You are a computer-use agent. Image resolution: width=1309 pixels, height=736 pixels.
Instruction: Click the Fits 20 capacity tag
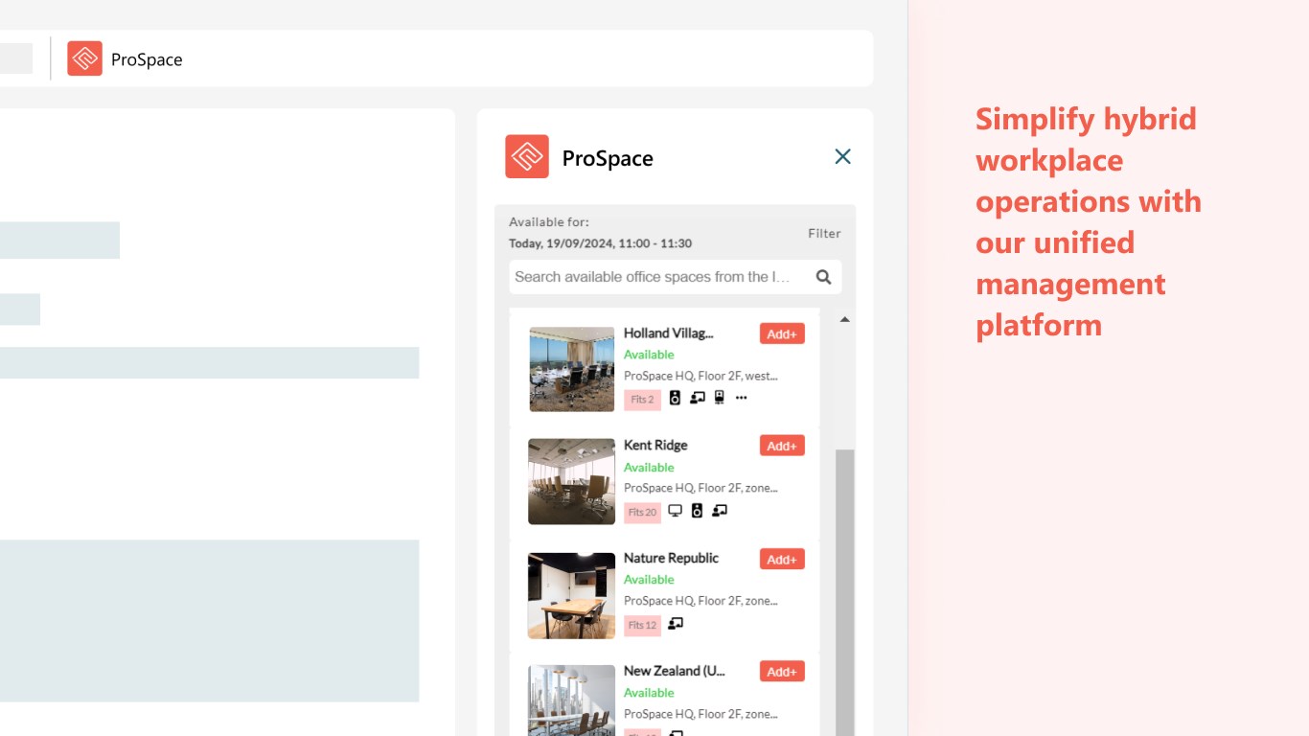643,513
